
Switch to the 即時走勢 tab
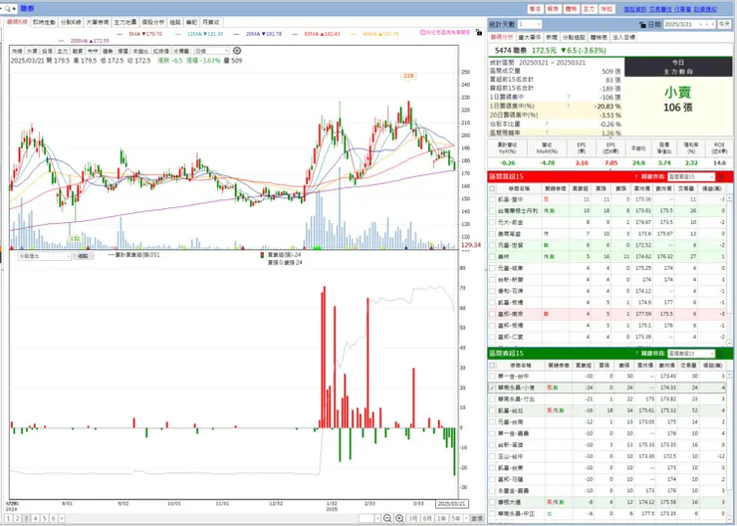(x=44, y=22)
